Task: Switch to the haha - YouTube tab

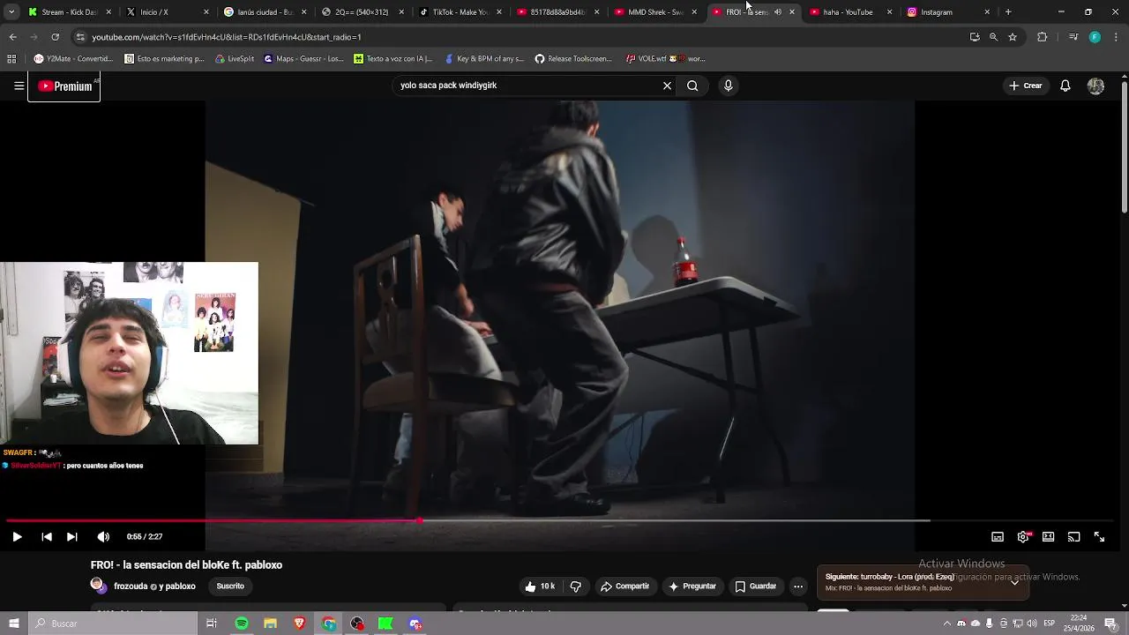Action: pos(849,12)
